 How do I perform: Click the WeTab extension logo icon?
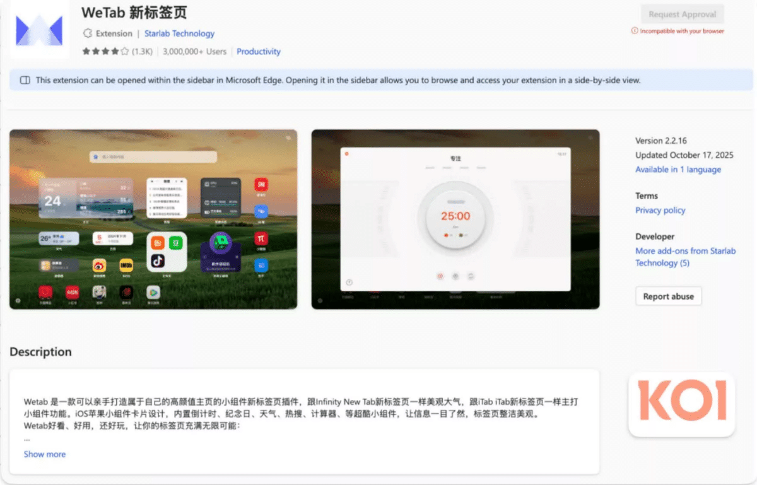point(39,30)
